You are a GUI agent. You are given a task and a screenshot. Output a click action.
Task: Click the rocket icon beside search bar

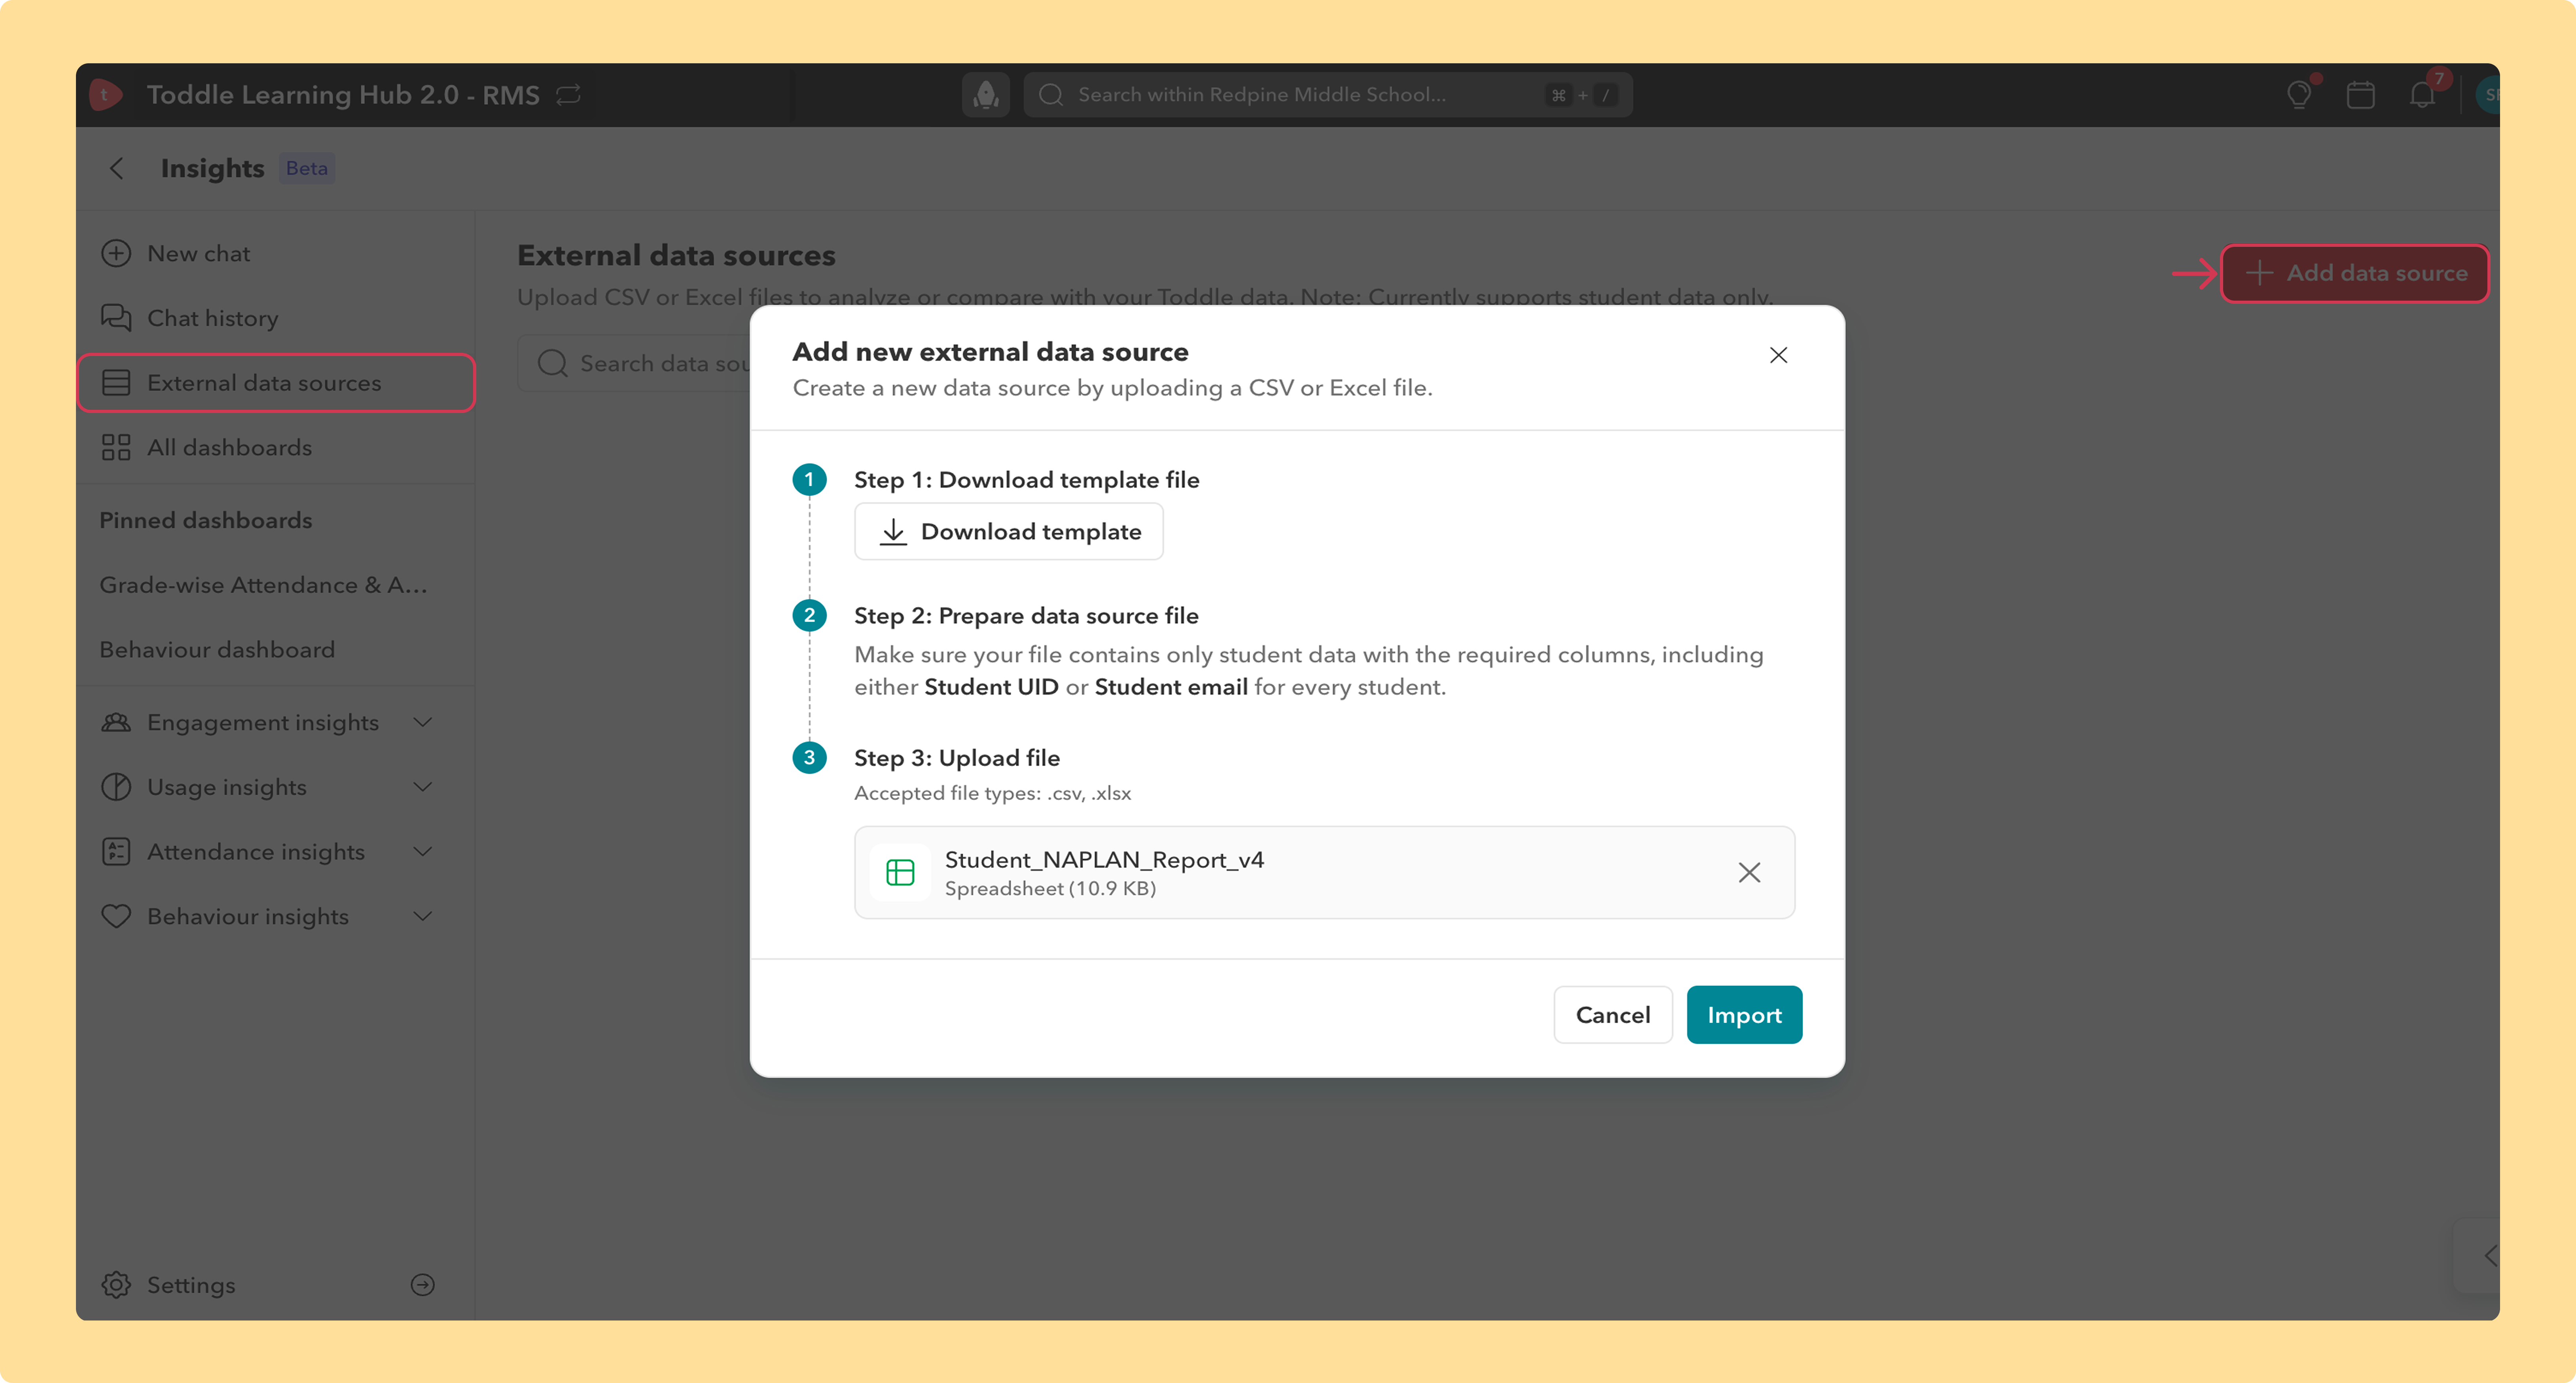(985, 95)
